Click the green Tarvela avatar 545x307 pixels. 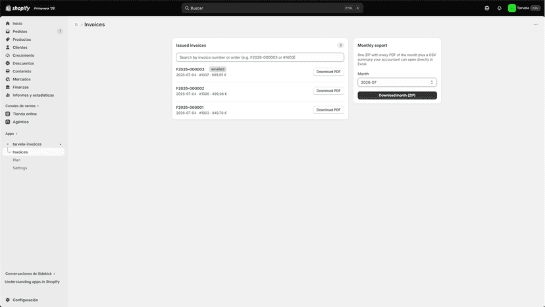pyautogui.click(x=511, y=8)
